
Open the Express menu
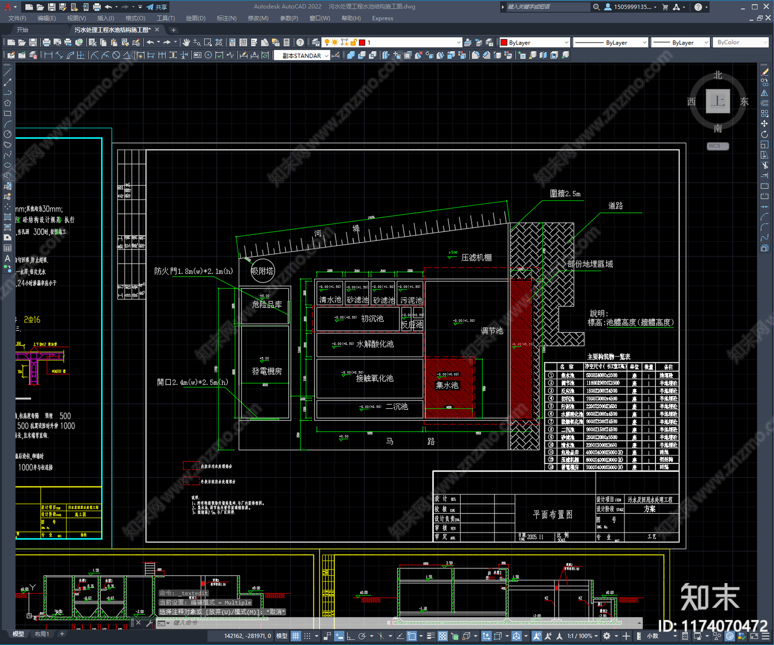pyautogui.click(x=383, y=18)
